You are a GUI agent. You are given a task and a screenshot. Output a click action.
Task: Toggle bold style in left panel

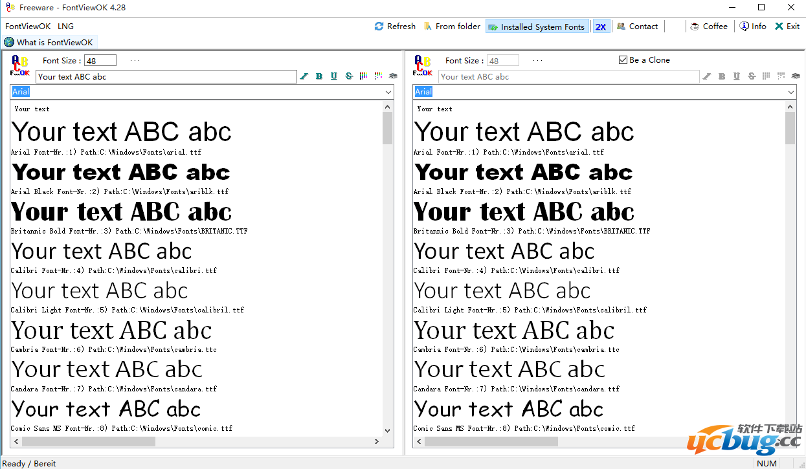click(x=319, y=76)
